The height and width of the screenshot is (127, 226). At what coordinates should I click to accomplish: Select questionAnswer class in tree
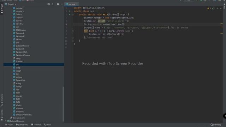pos(21,46)
